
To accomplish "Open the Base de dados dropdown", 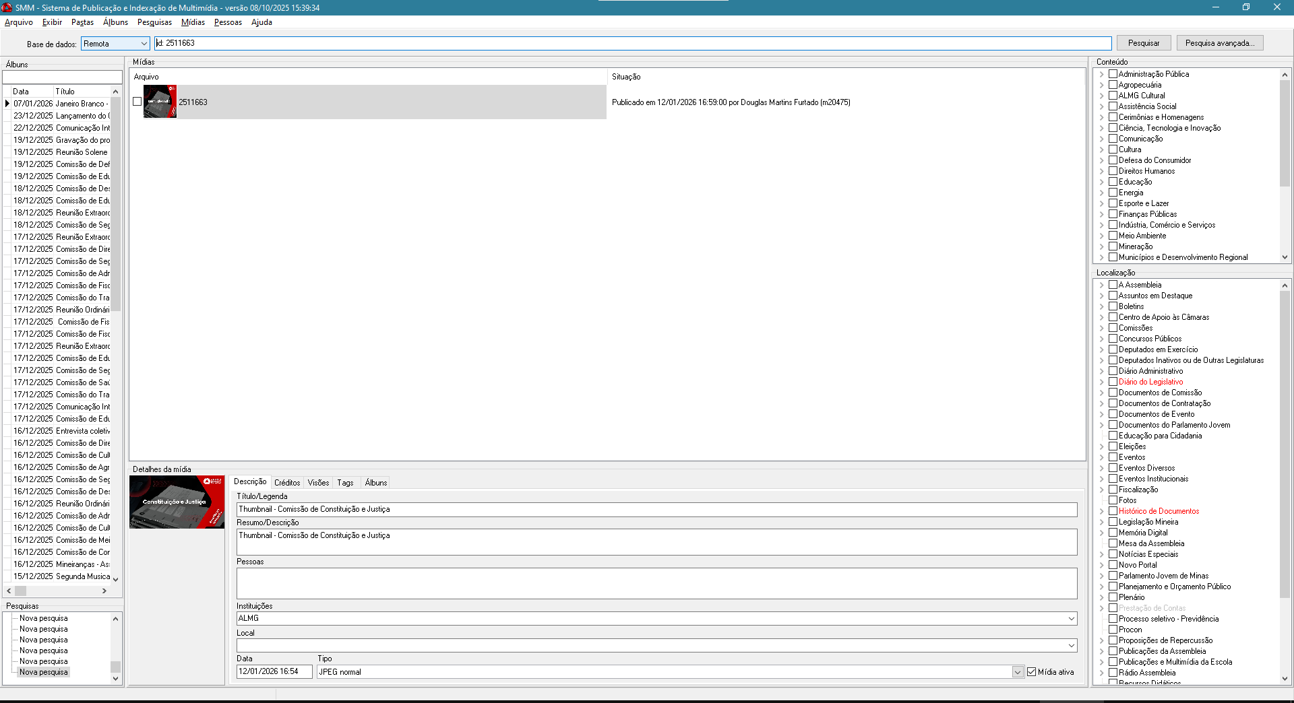I will 144,44.
